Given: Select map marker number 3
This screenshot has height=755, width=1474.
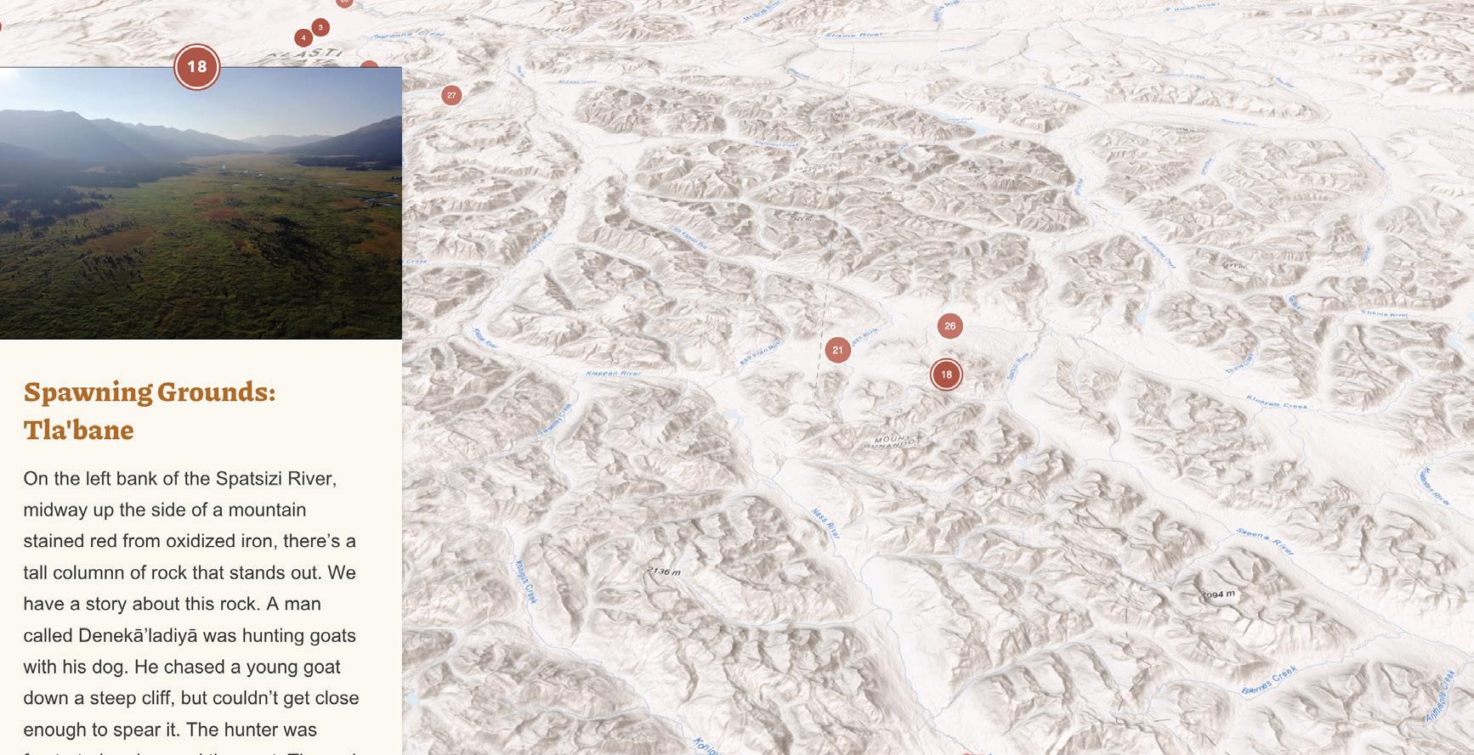Looking at the screenshot, I should (320, 27).
